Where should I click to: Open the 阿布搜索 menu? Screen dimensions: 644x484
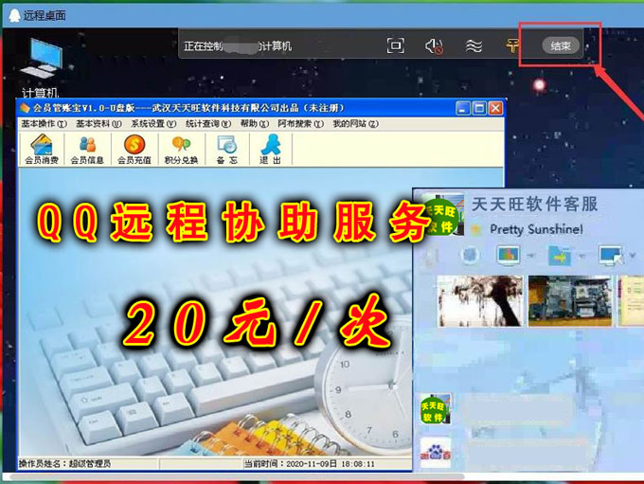click(300, 124)
